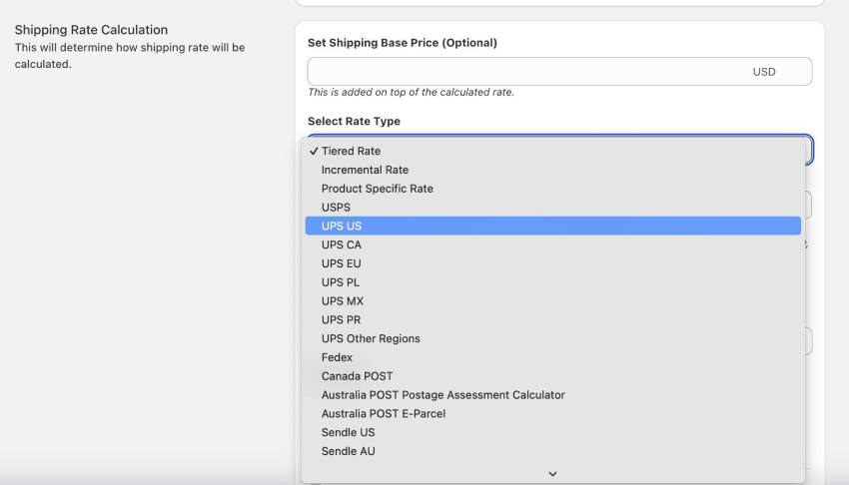Select Product Specific Rate option
This screenshot has height=485, width=849.
point(552,189)
